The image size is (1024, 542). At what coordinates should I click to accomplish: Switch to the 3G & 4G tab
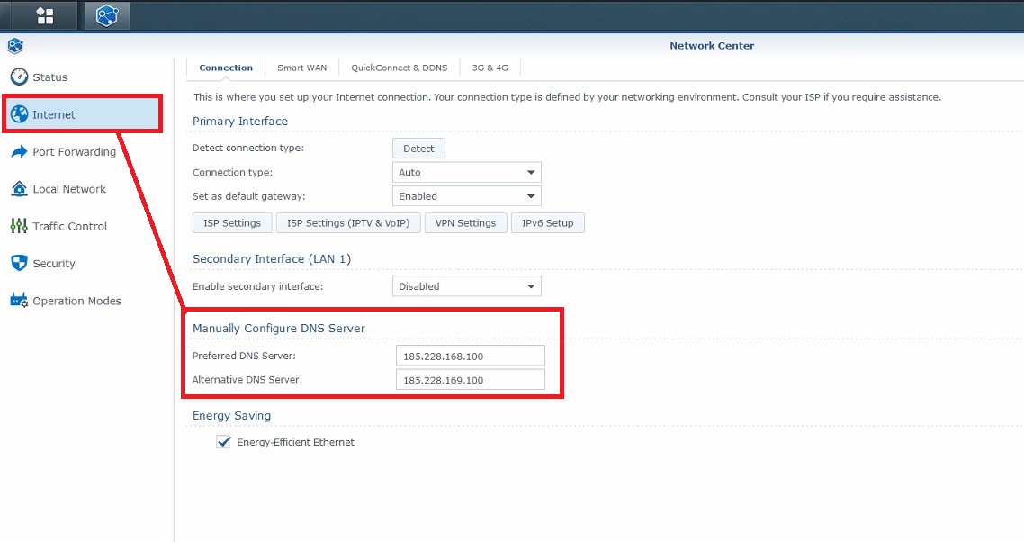(x=490, y=68)
